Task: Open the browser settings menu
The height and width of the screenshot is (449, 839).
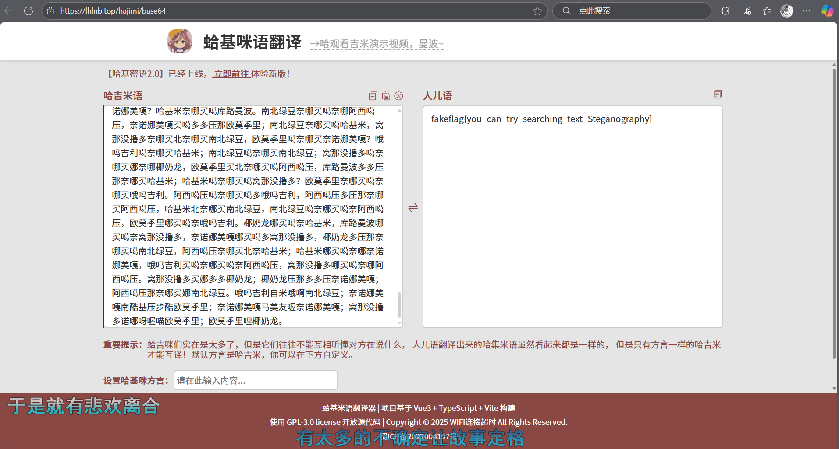Action: tap(807, 11)
